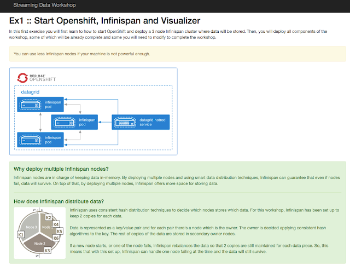Click the yellow note about fewer Infinispan nodes

click(x=178, y=54)
